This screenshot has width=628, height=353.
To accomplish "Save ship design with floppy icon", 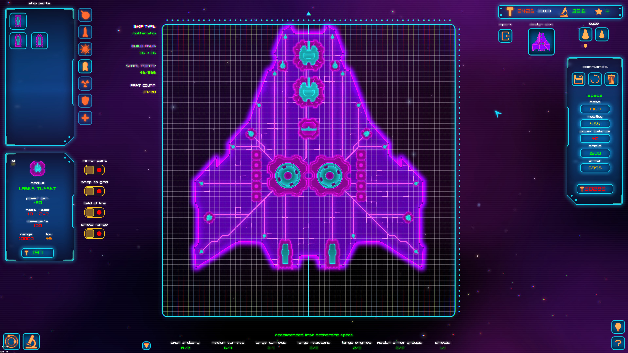I will 578,79.
